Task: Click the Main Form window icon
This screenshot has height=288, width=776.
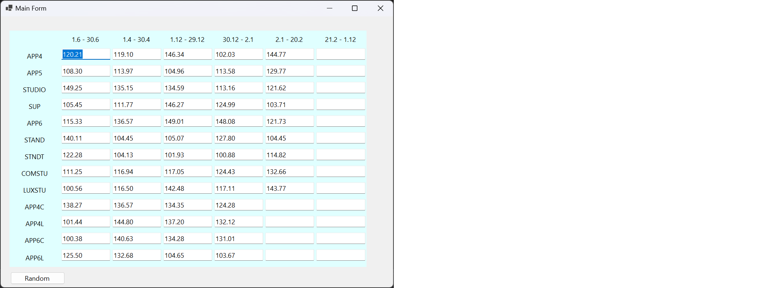Action: (x=9, y=8)
